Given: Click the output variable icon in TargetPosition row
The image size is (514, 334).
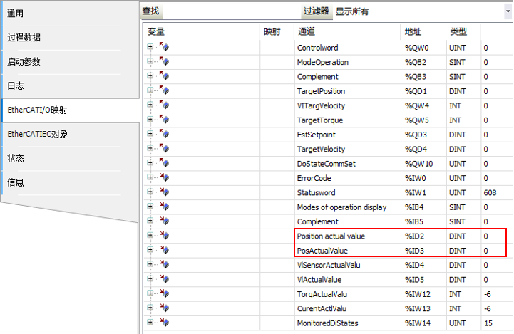Looking at the screenshot, I should pyautogui.click(x=164, y=90).
